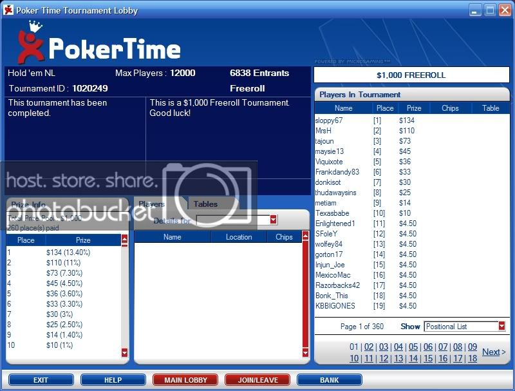Image resolution: width=515 pixels, height=391 pixels.
Task: Open player list page 07
Action: click(x=443, y=347)
